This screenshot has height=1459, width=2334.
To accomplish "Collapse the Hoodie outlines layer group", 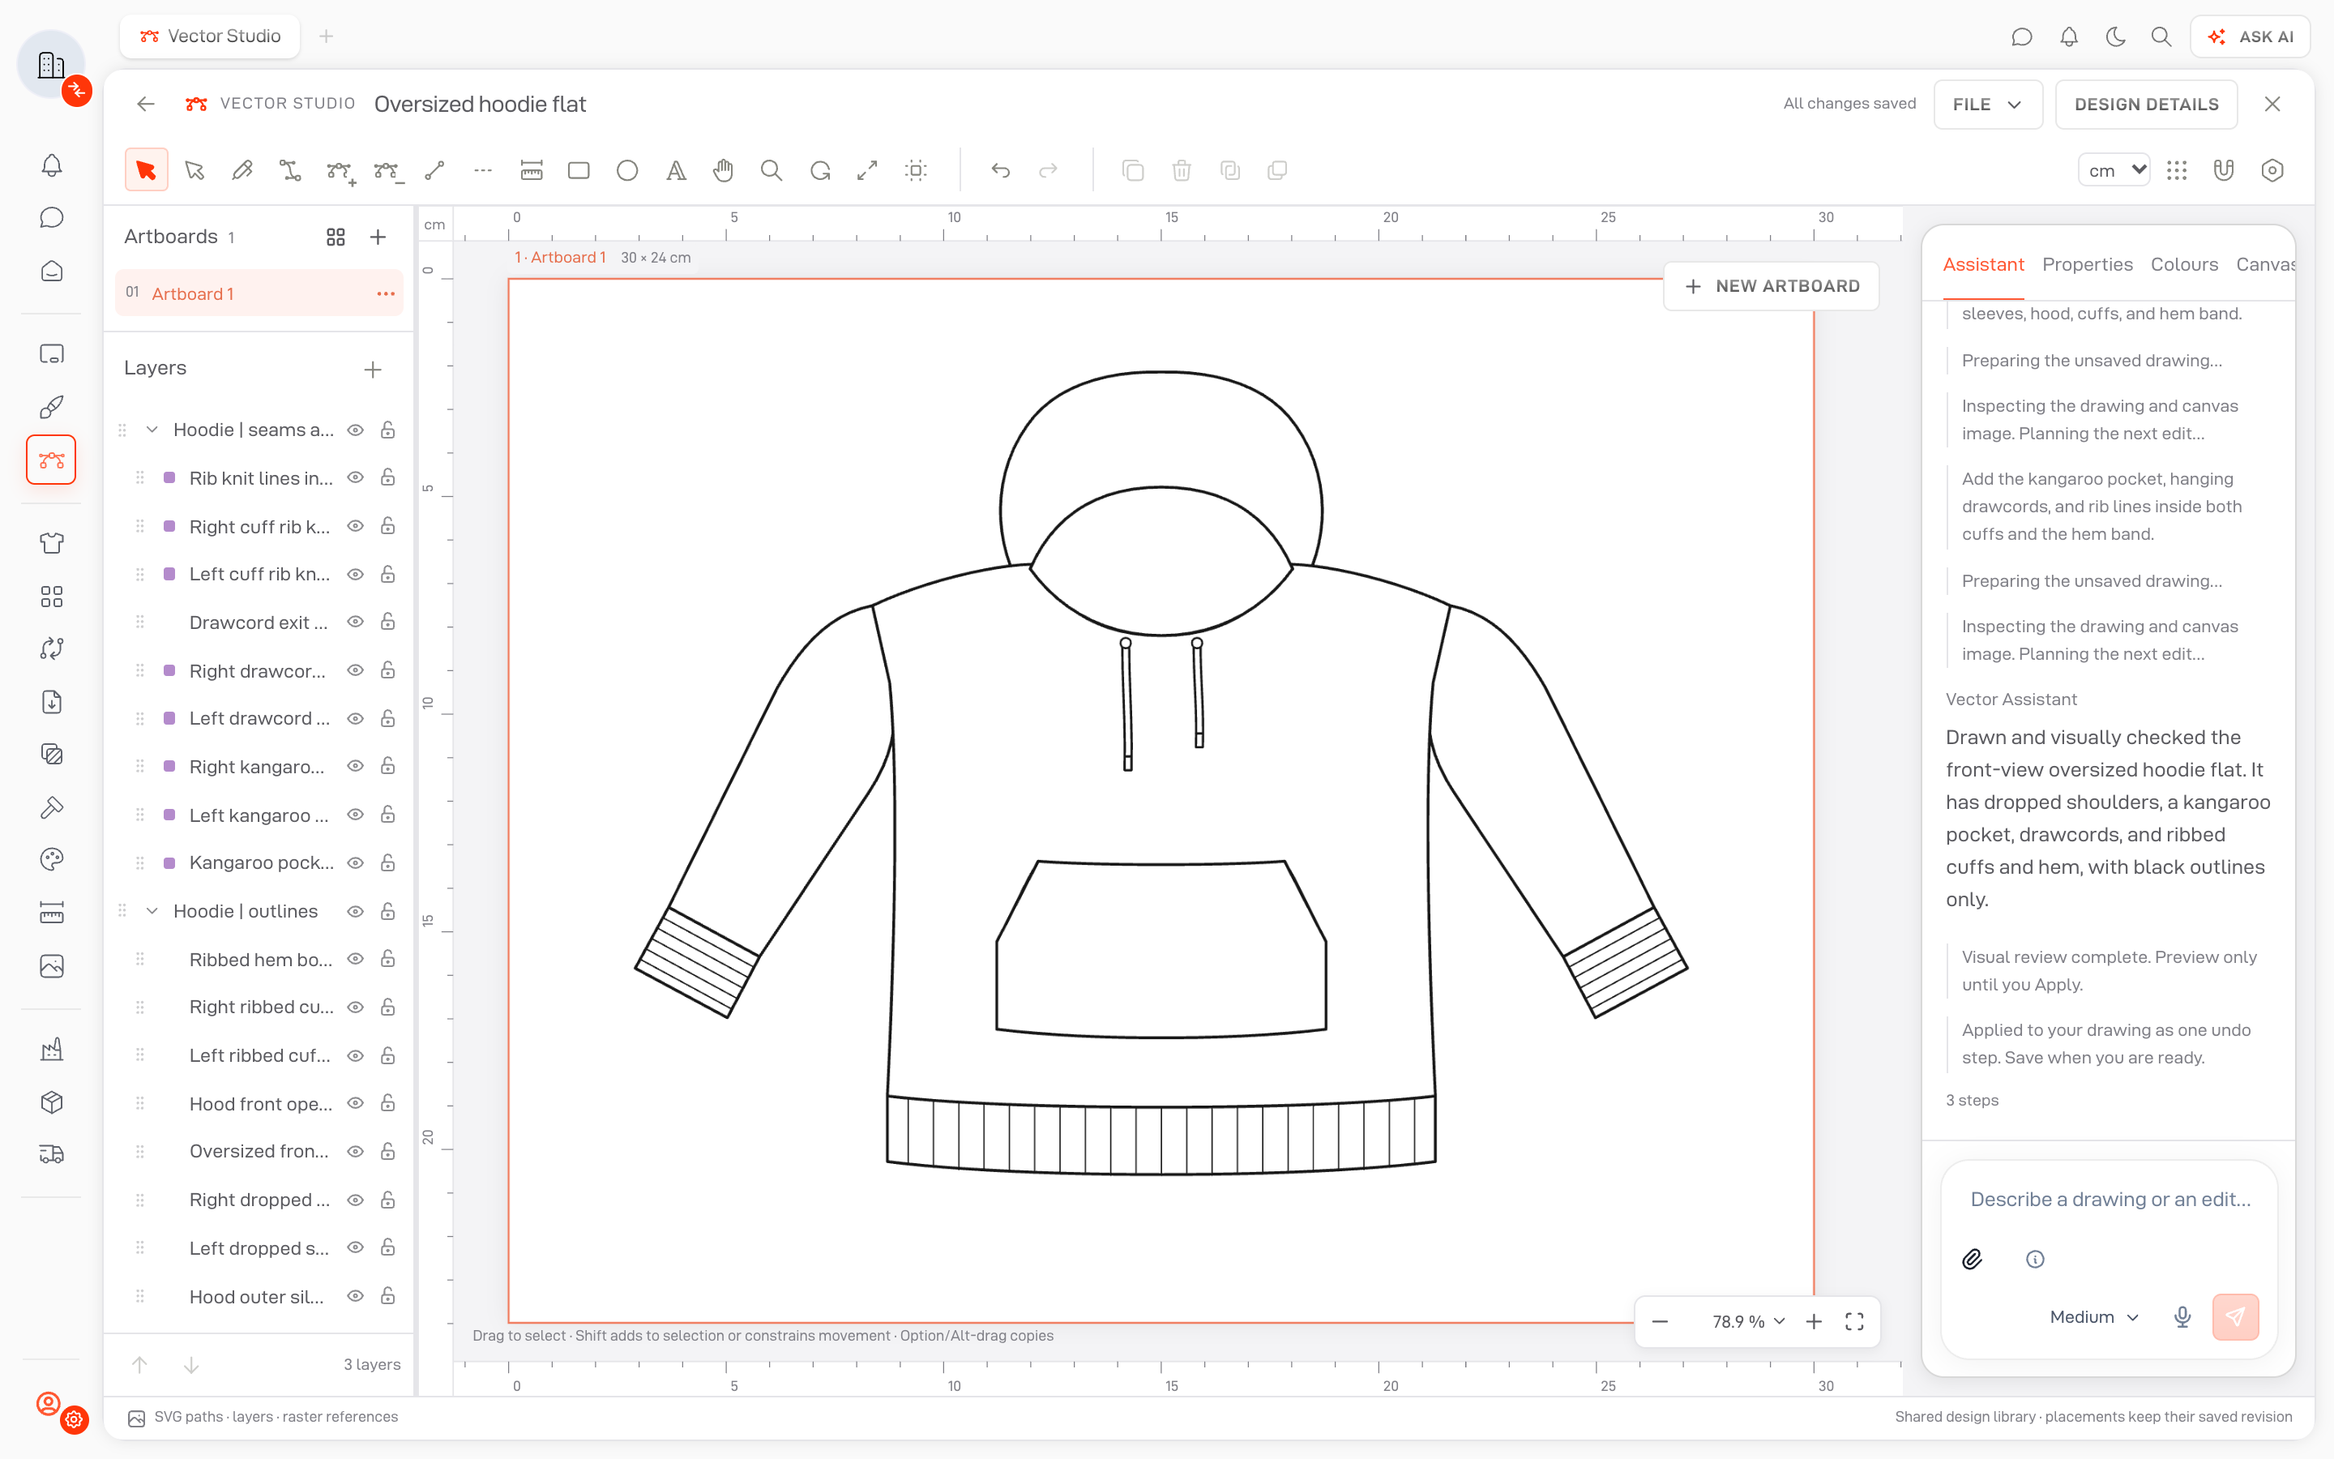I will pos(152,911).
